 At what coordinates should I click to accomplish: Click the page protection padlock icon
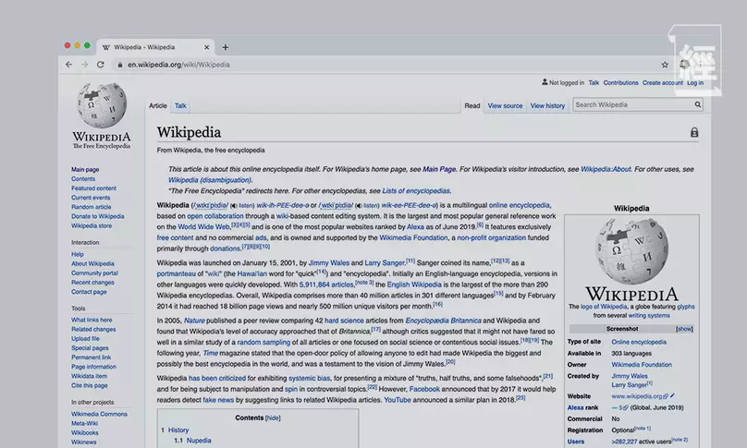pyautogui.click(x=694, y=132)
